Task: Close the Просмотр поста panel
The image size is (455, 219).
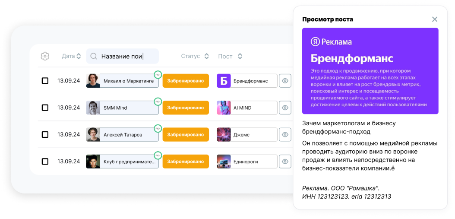Action: click(435, 19)
